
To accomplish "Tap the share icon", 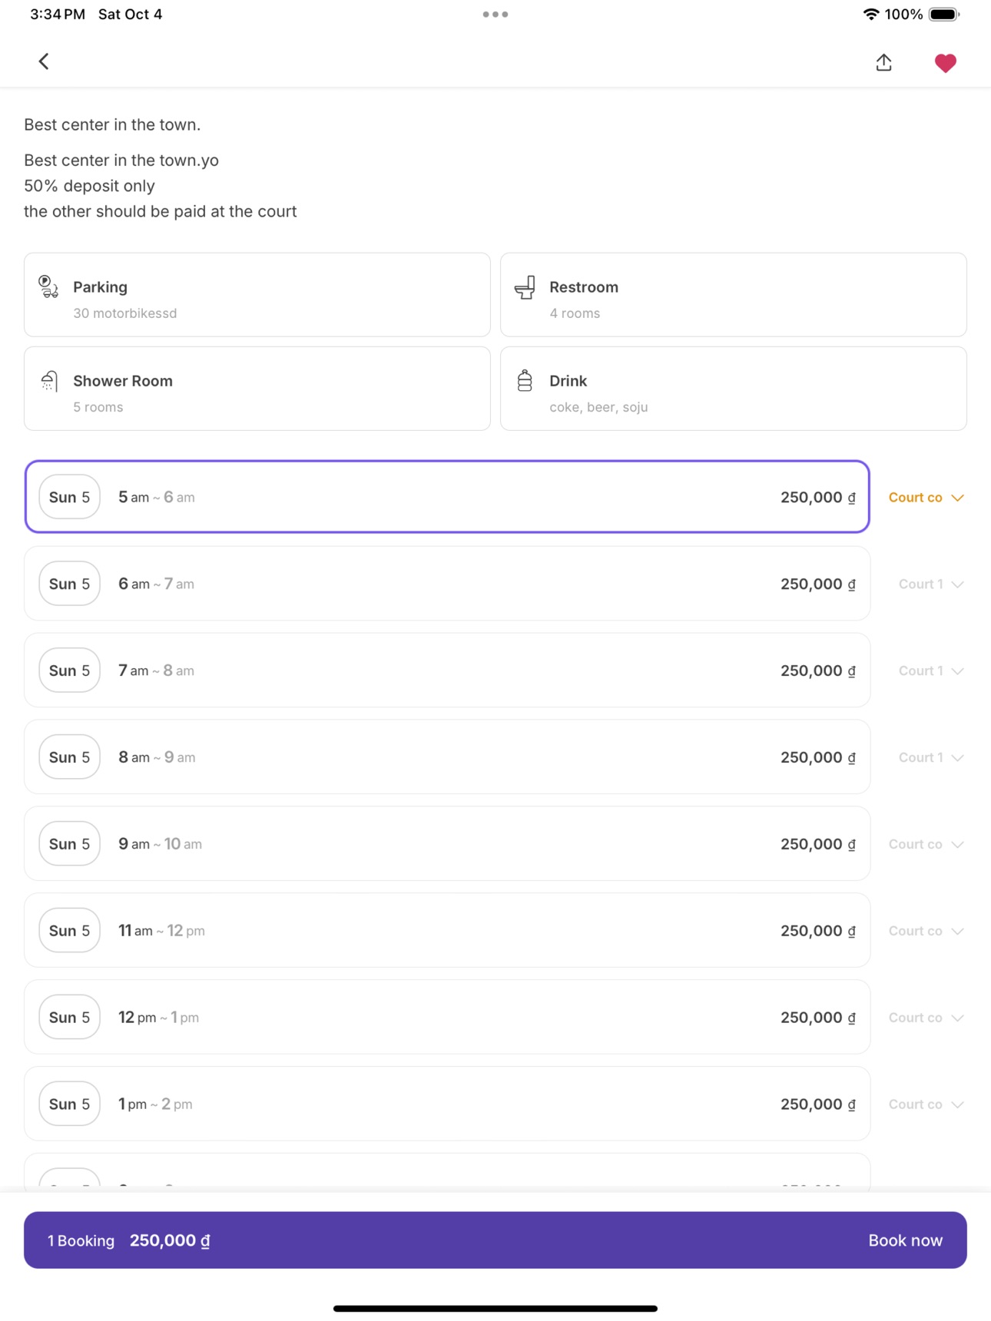I will point(883,62).
